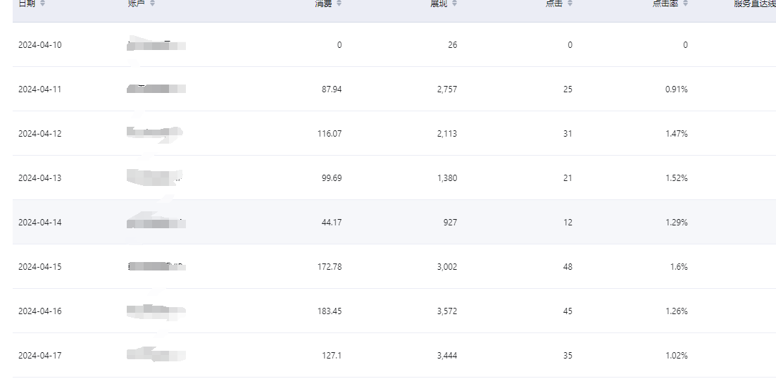Click the 展现 column sort icon
The image size is (776, 386).
(x=454, y=4)
